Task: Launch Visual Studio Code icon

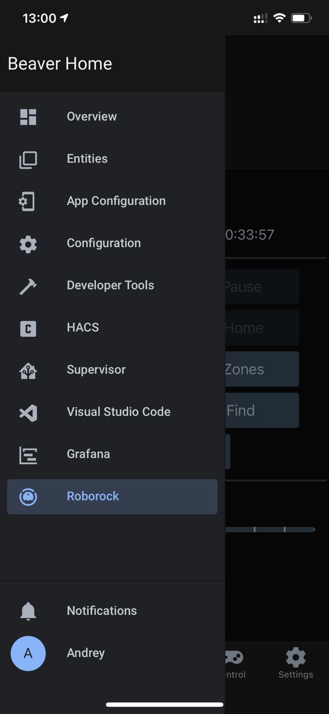Action: pyautogui.click(x=28, y=413)
